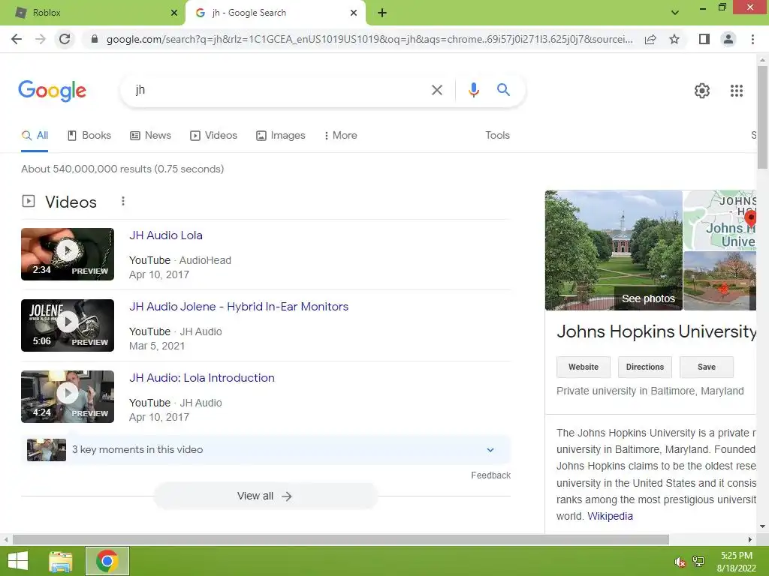Get Directions to Johns Hopkins
The width and height of the screenshot is (769, 576).
tap(644, 367)
